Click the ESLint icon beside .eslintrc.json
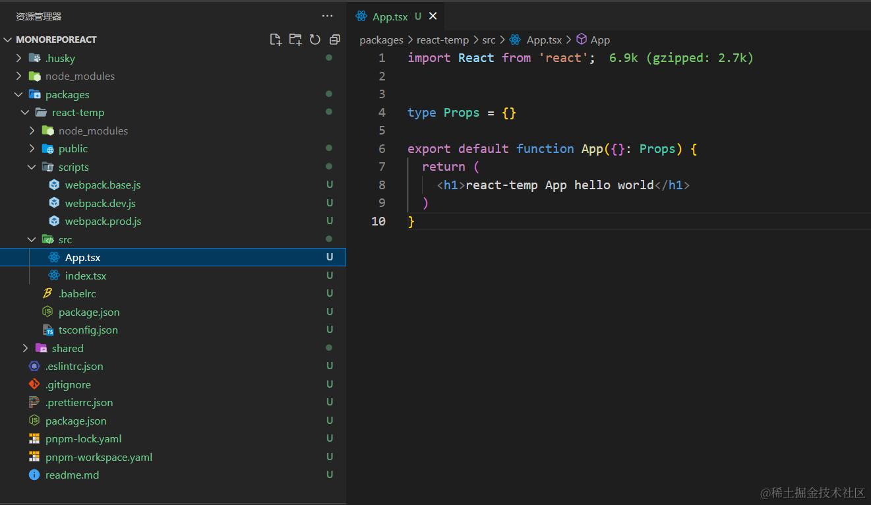Screen dimensions: 871x505 34,366
